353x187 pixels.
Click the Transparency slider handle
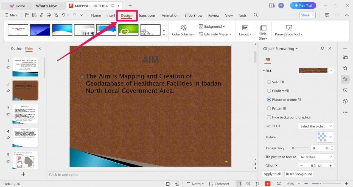(x=293, y=148)
